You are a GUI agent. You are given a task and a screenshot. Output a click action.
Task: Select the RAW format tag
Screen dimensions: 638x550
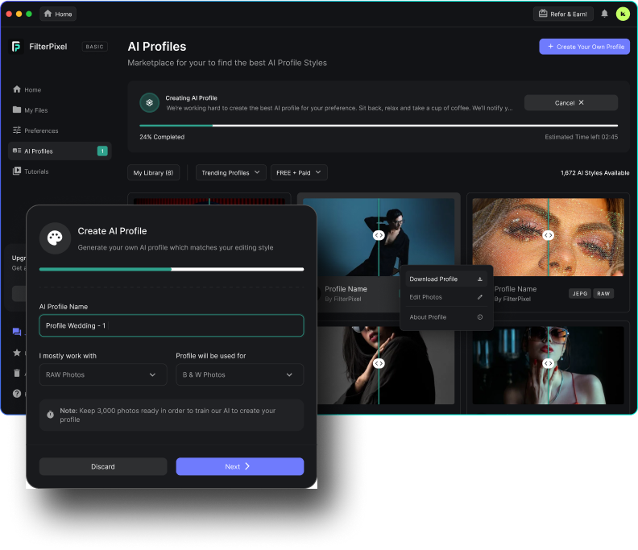(603, 294)
